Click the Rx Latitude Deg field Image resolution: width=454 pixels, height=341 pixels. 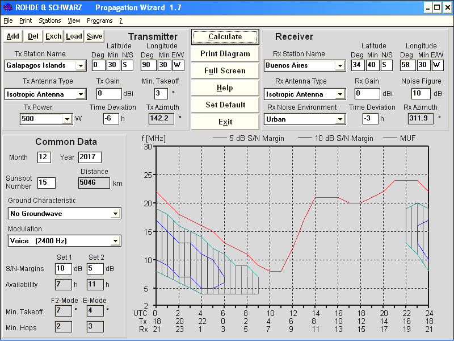pyautogui.click(x=358, y=65)
